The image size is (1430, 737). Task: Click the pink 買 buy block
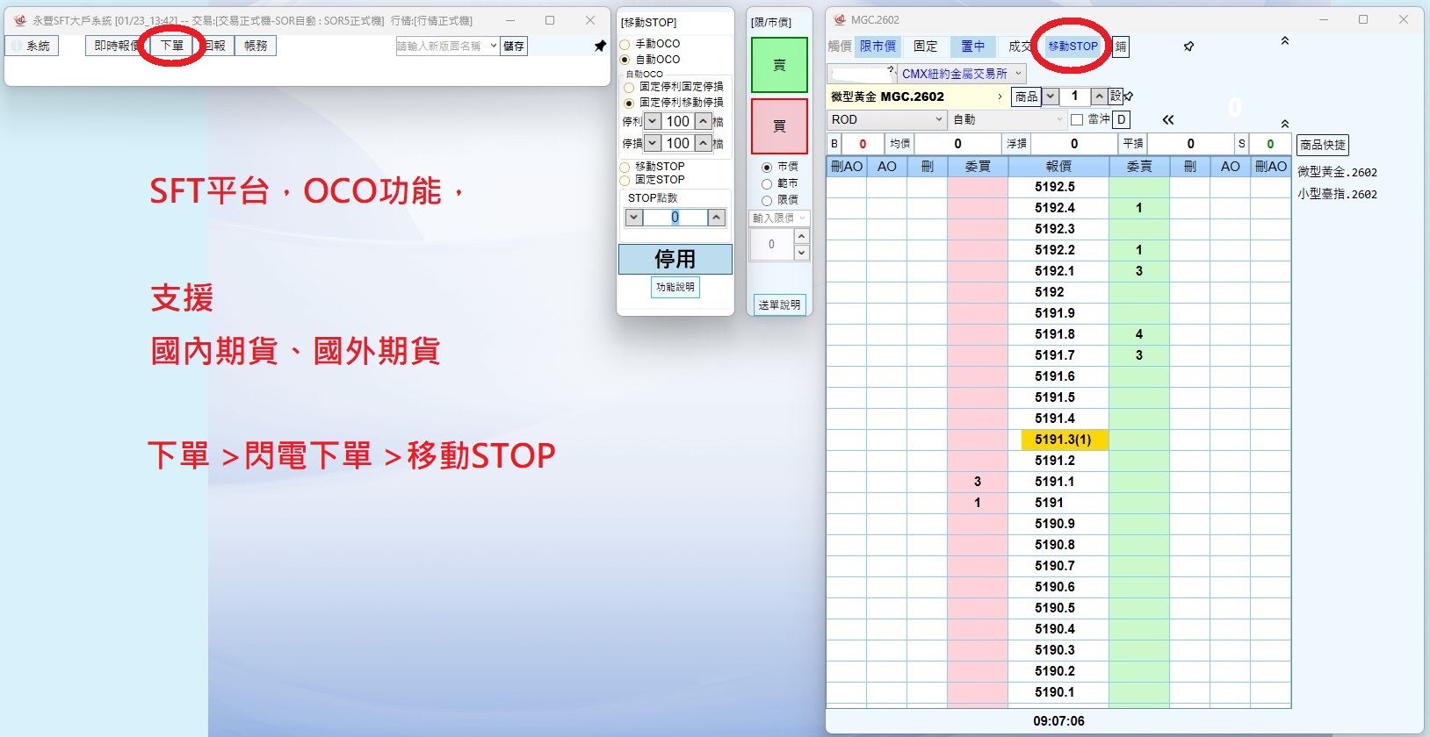click(779, 126)
